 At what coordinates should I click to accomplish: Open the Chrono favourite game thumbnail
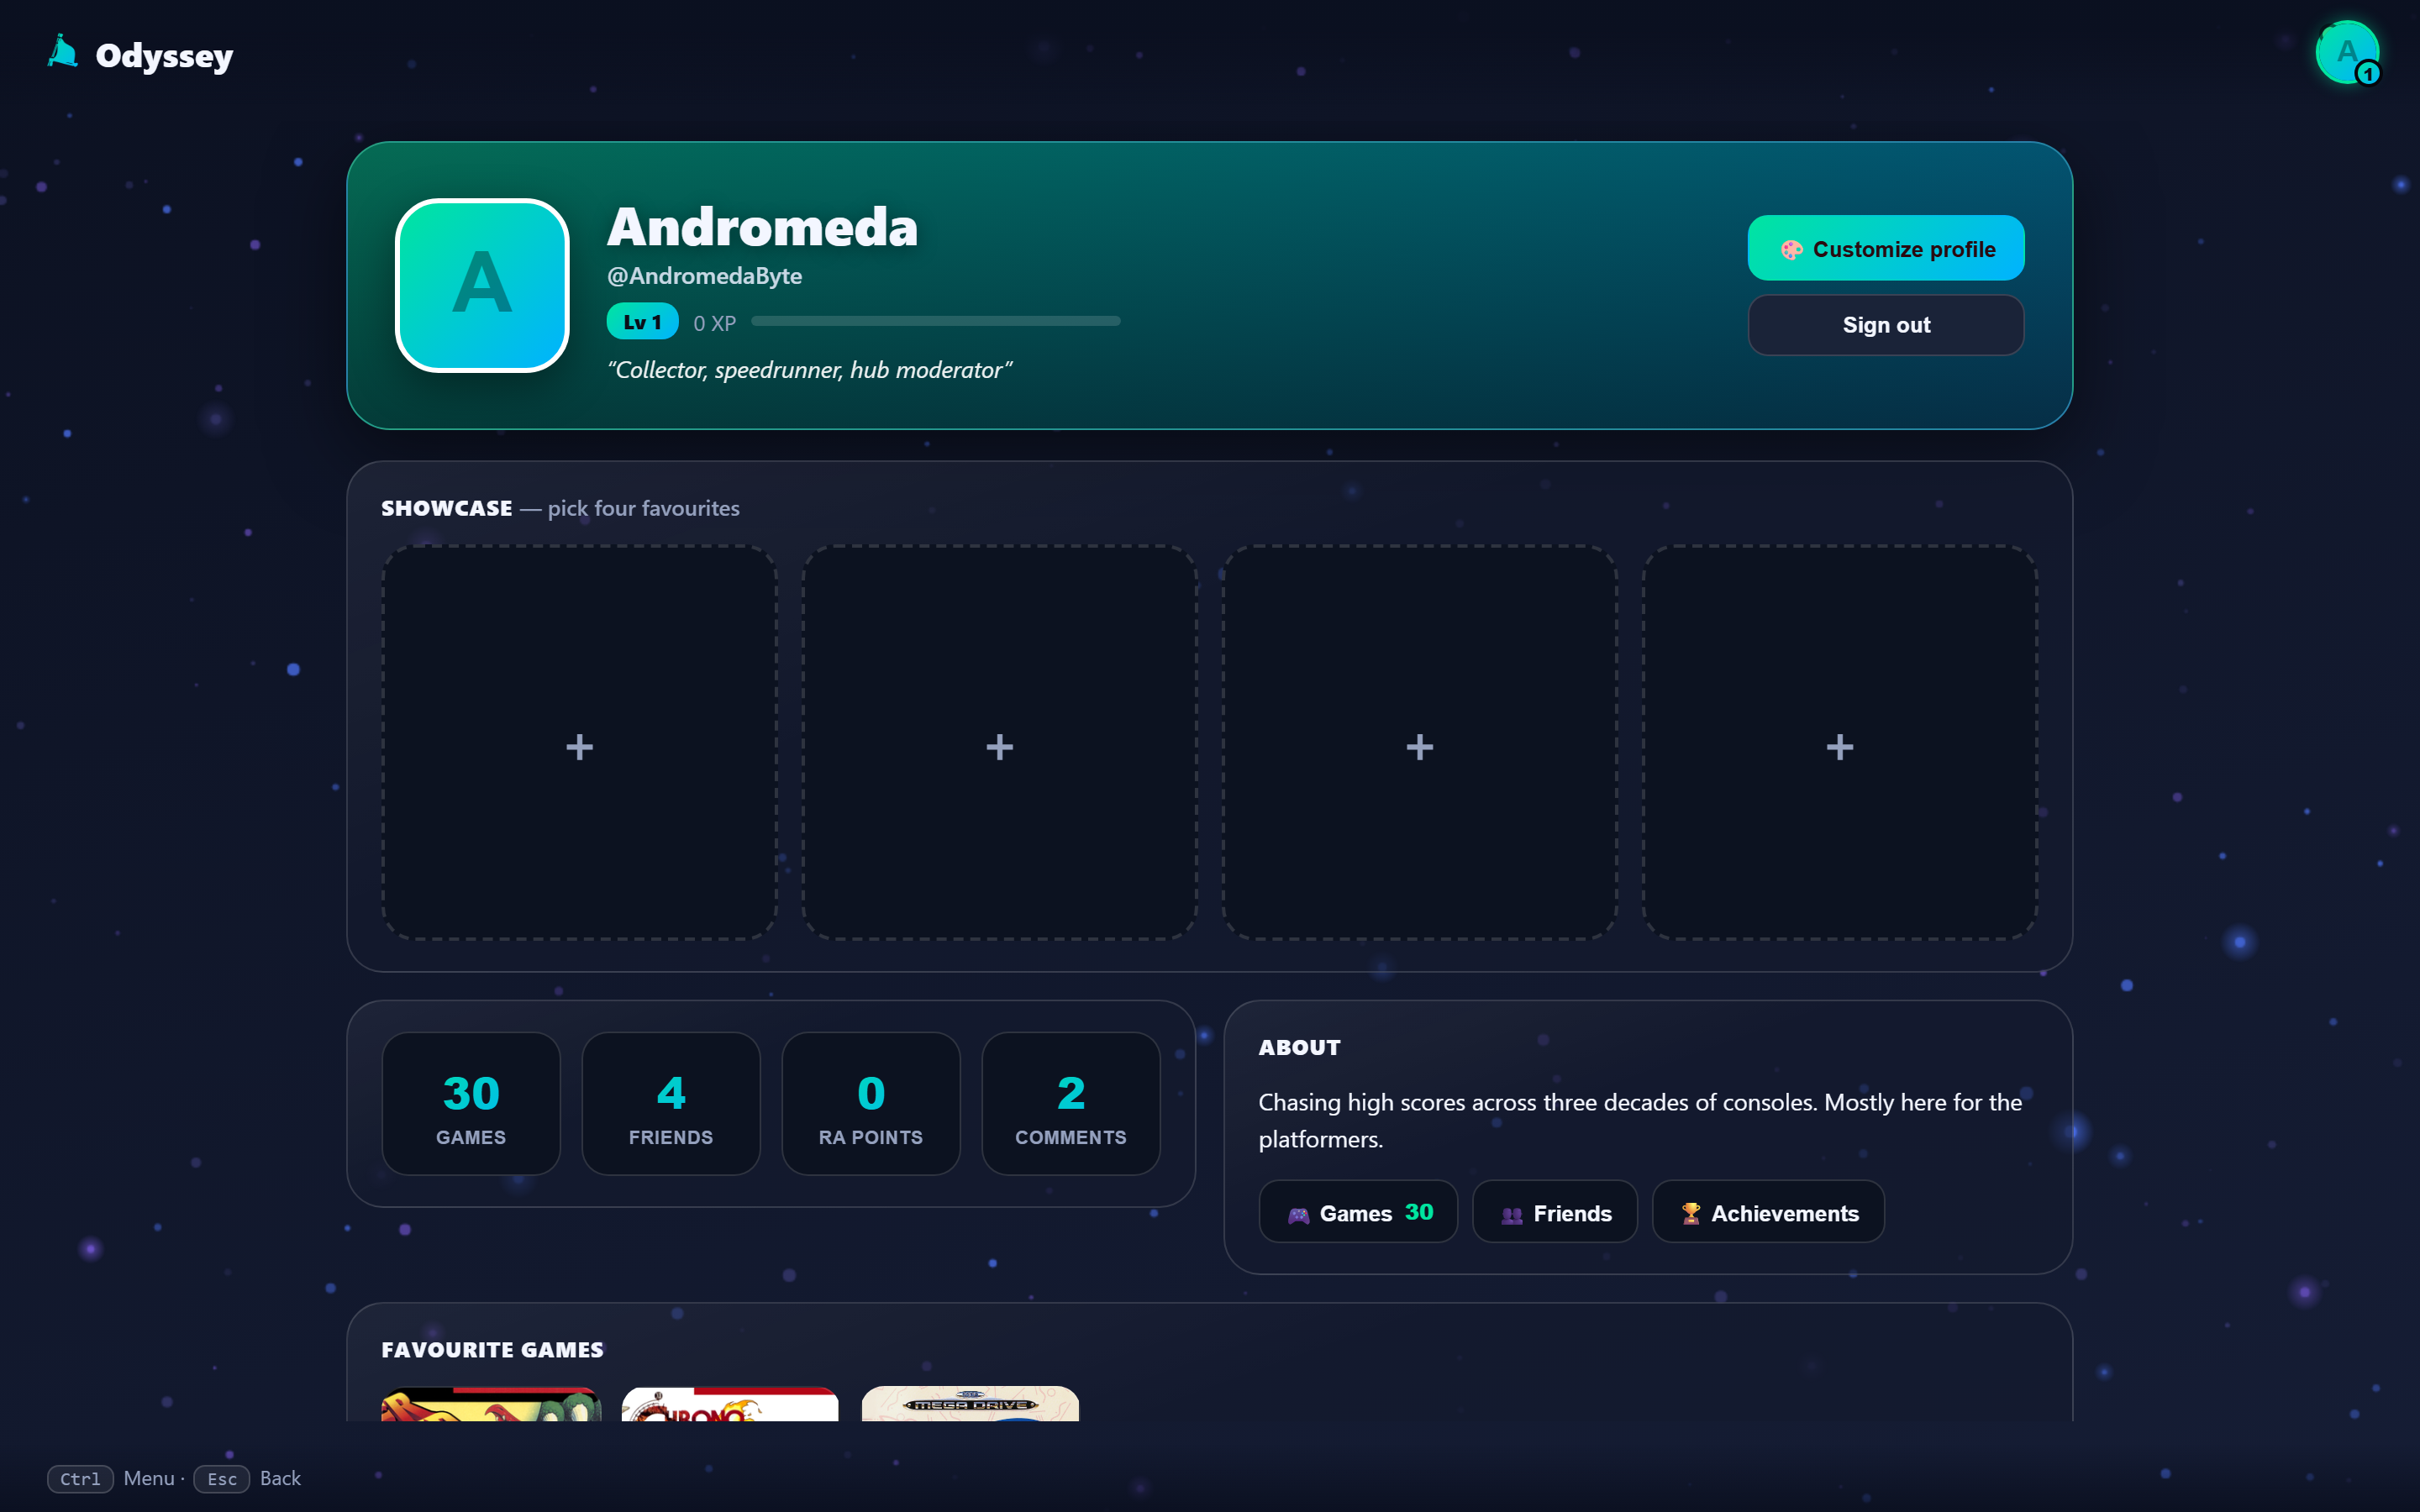(730, 1403)
